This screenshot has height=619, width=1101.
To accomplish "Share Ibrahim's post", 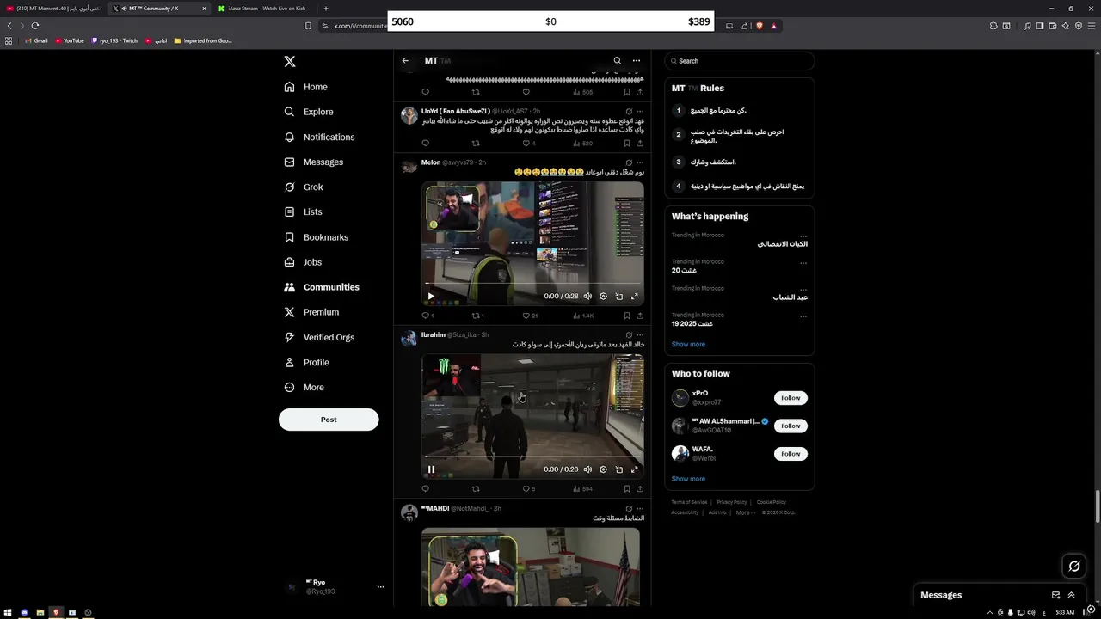I will click(x=640, y=489).
